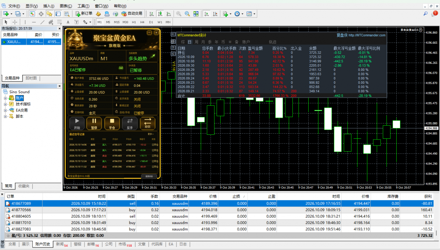Expand the 账户 node in Navigator

(6, 98)
